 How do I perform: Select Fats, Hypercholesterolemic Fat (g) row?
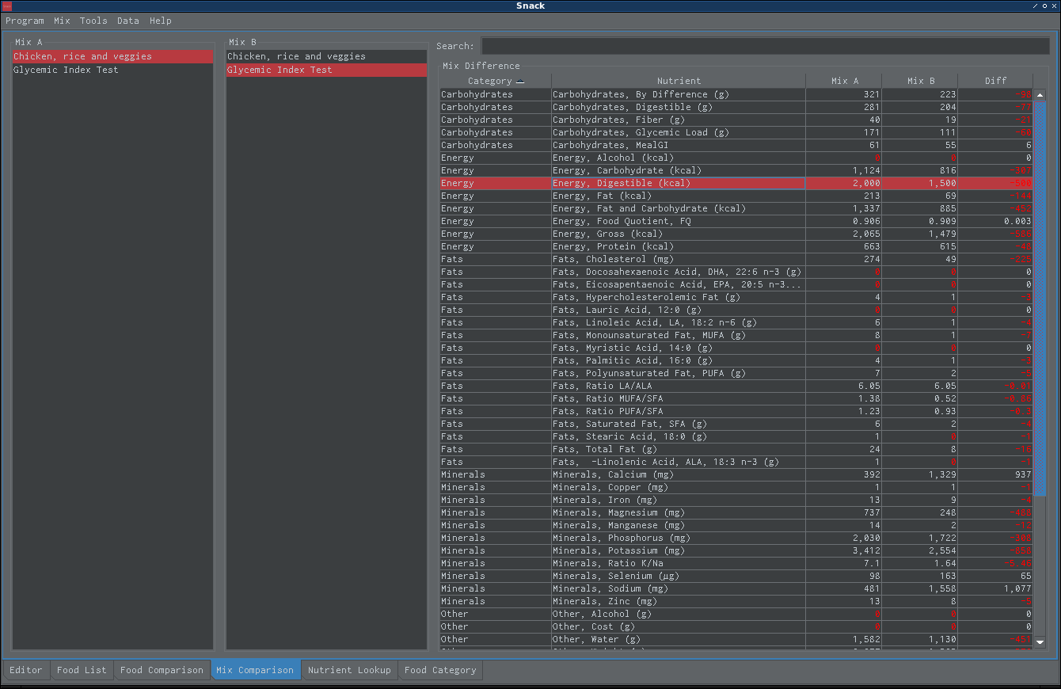736,297
